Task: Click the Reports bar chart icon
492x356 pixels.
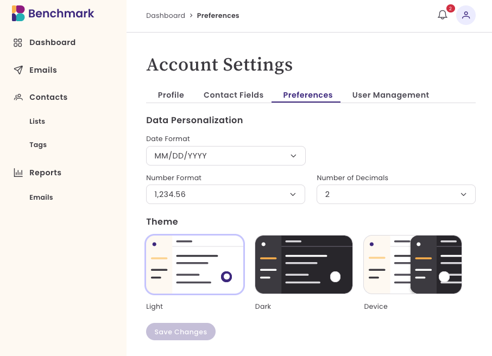Action: click(x=18, y=173)
